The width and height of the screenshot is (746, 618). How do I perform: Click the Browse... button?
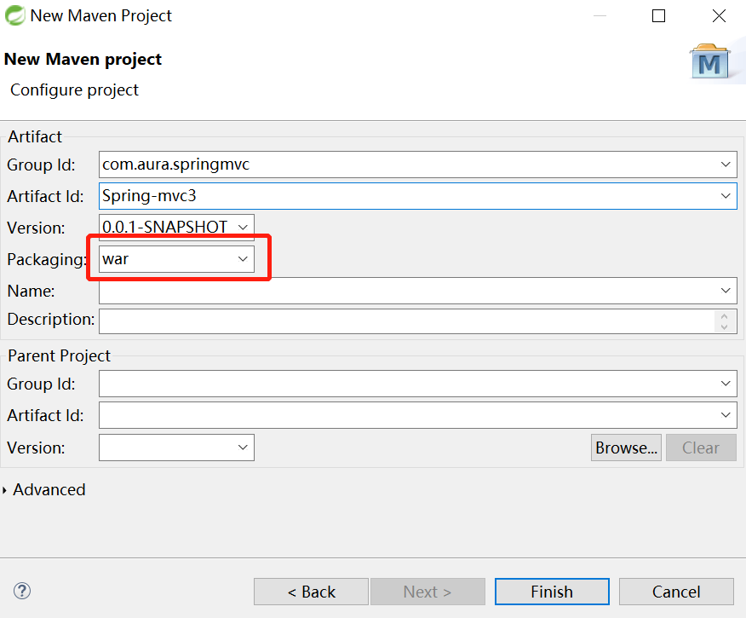click(626, 448)
